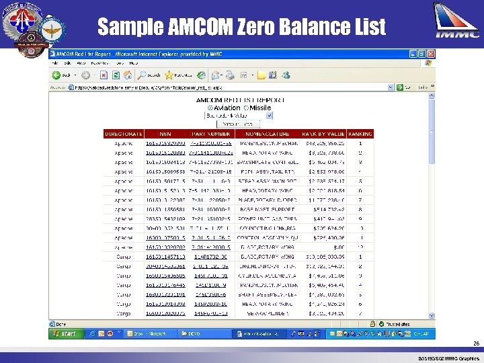Click the Edit document toolbar icon

coord(244,75)
